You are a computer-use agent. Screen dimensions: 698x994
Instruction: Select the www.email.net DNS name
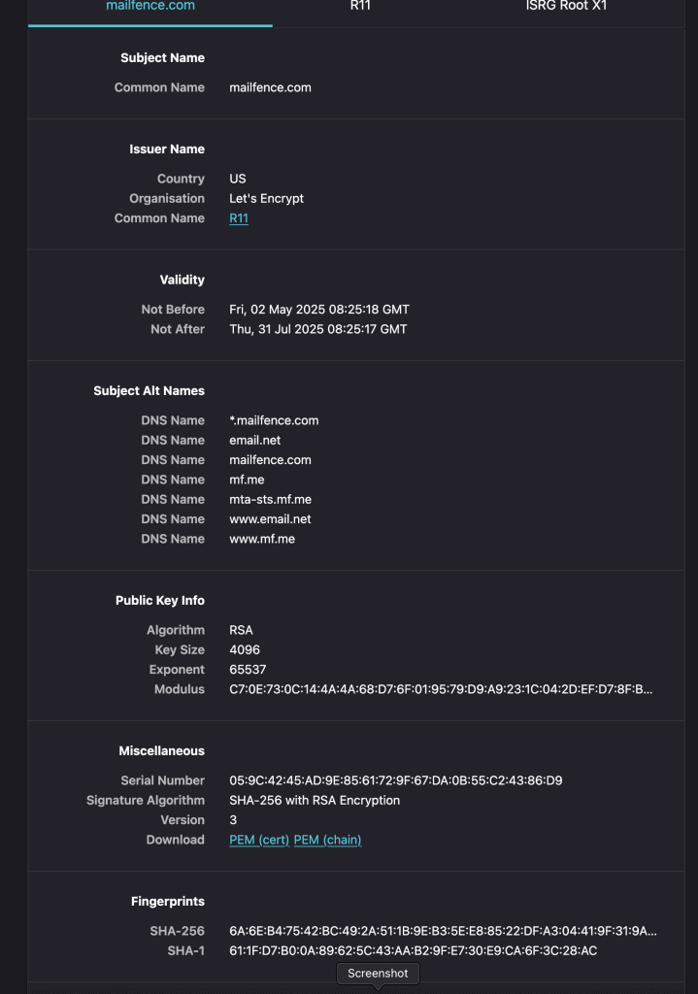click(270, 518)
